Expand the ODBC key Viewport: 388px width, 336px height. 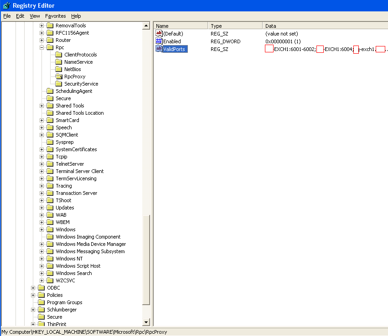coord(33,288)
